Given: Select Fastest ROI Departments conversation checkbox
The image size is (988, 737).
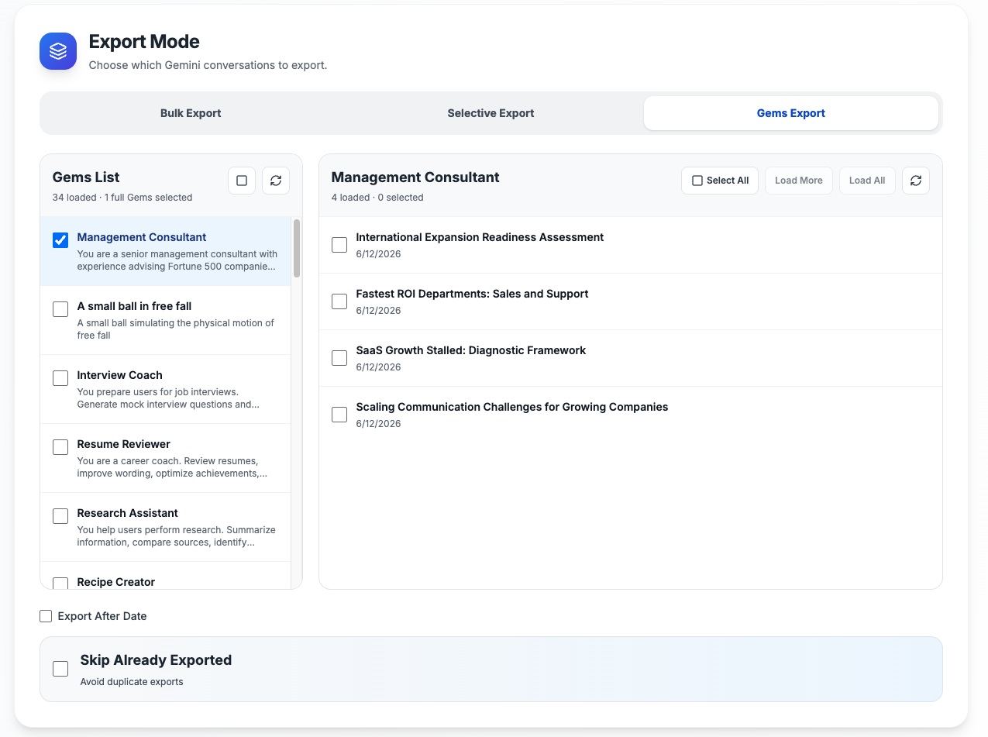Looking at the screenshot, I should click(339, 301).
